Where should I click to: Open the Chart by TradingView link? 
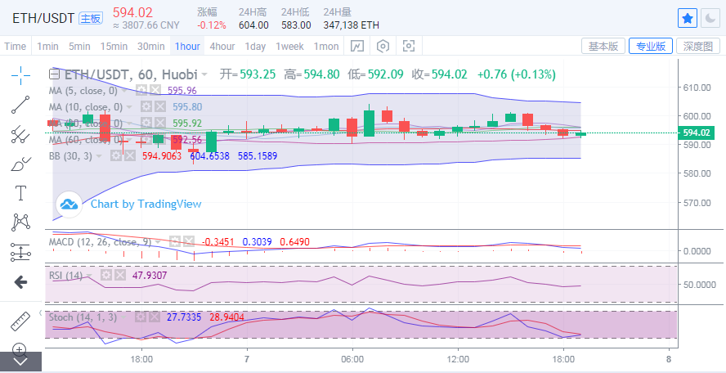(145, 204)
